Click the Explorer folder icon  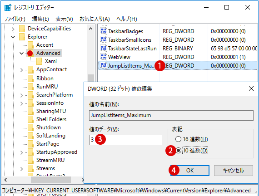(22, 37)
